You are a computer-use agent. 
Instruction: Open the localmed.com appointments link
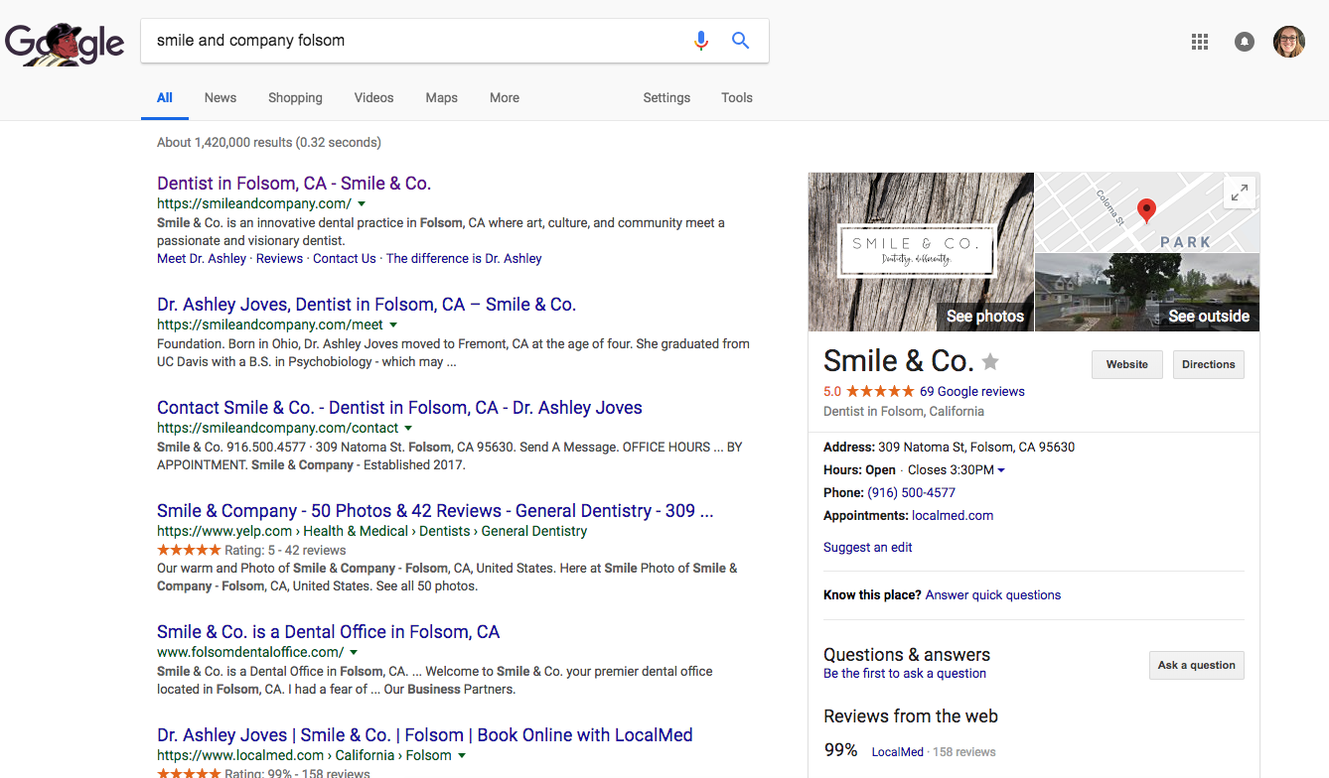[953, 516]
